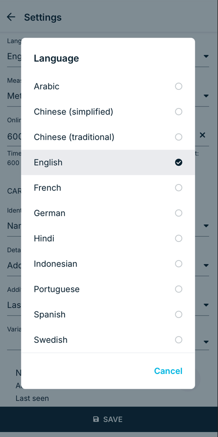This screenshot has width=218, height=437.
Task: Go back using the Settings arrow
Action: click(11, 17)
